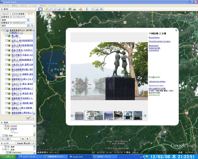Toggle checkbox for 東に進む step

[x=6, y=36]
